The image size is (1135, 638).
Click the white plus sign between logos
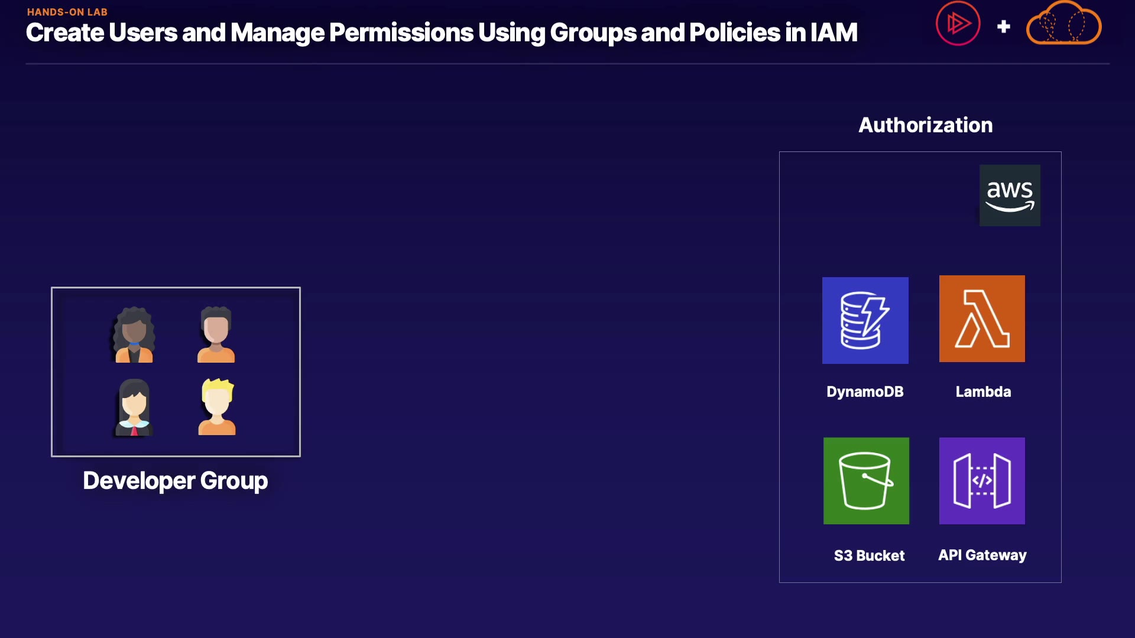coord(1003,27)
